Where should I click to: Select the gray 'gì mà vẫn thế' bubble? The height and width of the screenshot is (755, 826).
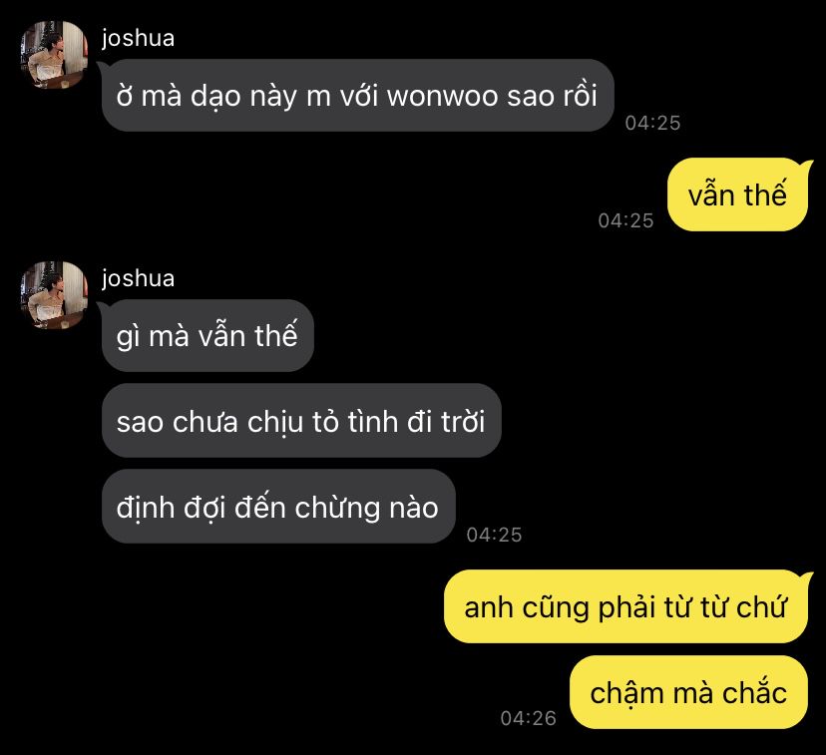coord(207,335)
